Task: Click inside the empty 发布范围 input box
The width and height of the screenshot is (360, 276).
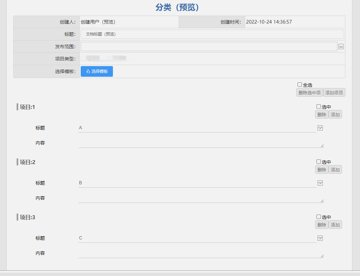Action: (x=206, y=46)
